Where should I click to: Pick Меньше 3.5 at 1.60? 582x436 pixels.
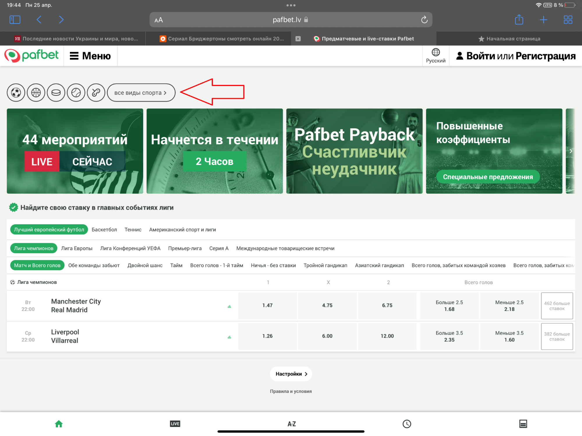510,337
